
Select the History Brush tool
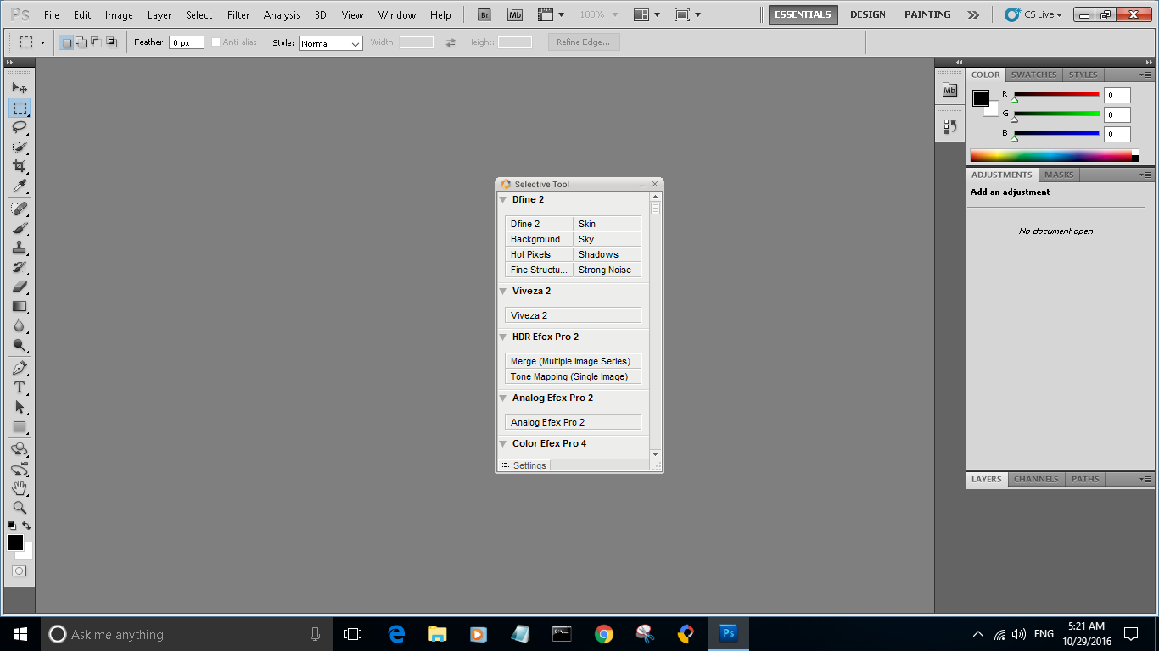[x=20, y=267]
